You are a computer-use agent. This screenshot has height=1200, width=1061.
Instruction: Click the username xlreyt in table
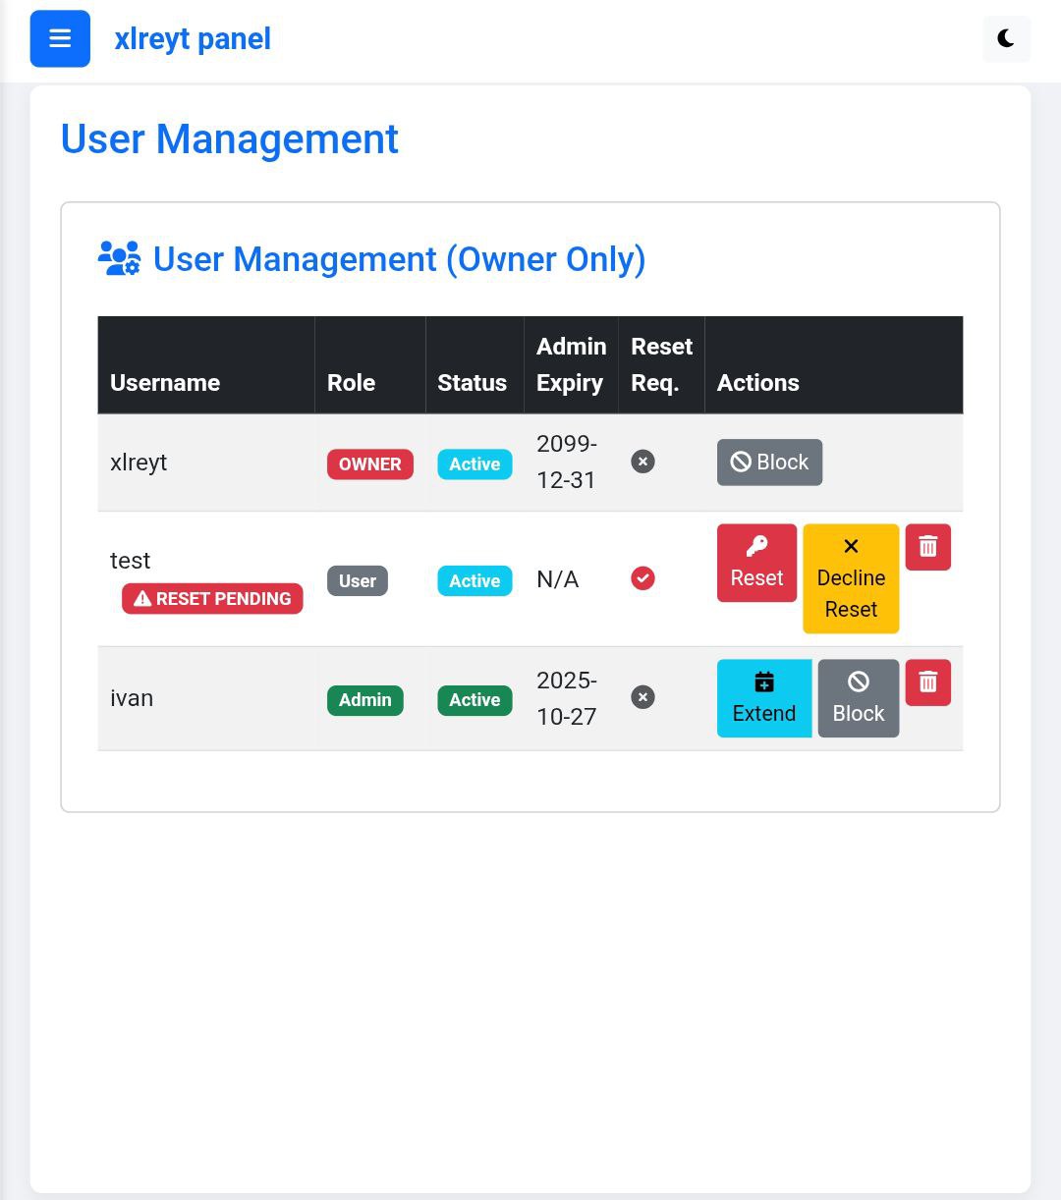[139, 463]
